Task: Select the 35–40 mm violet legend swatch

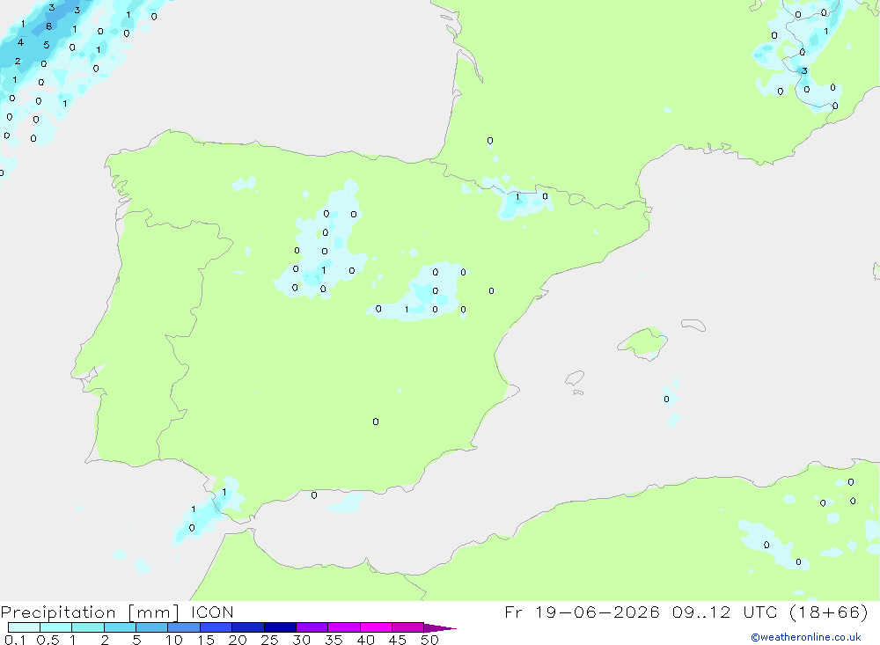Action: 344,627
